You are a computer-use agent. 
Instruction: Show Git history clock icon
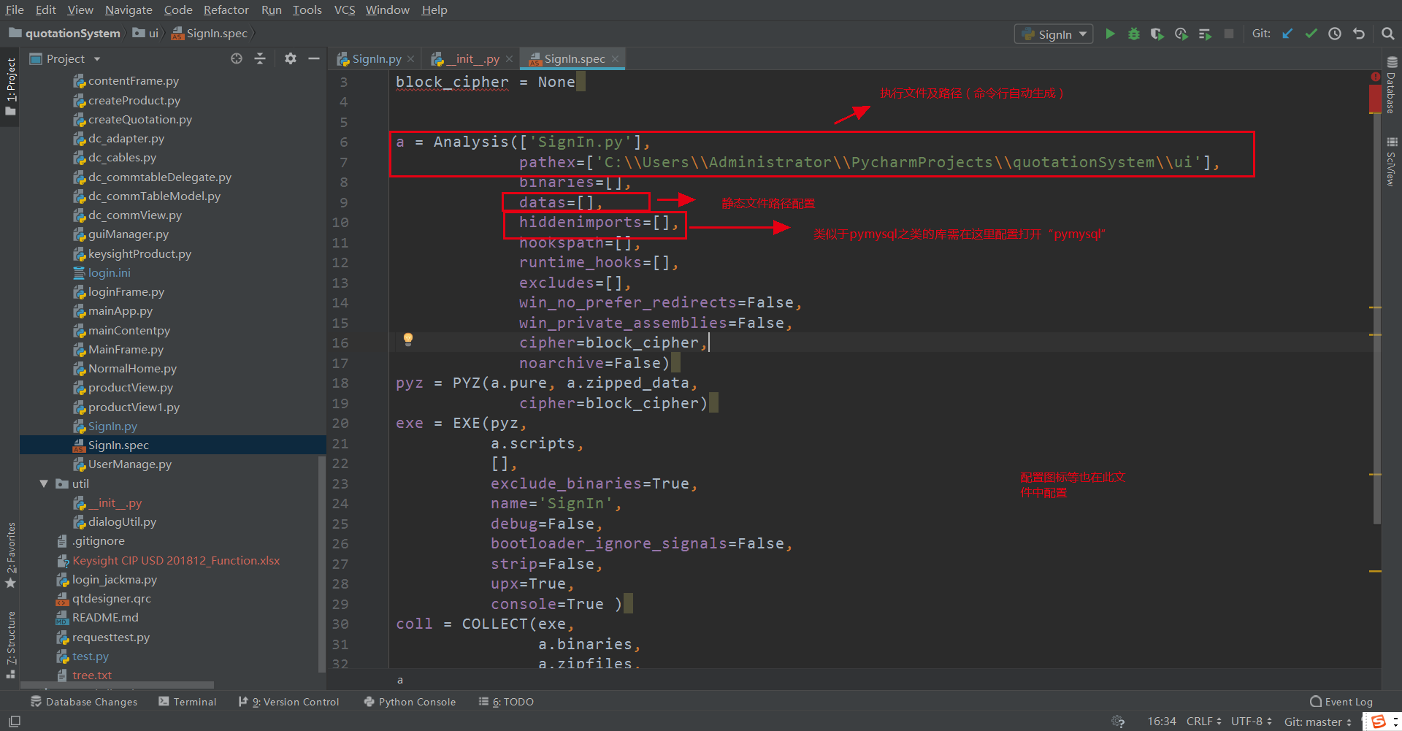click(x=1335, y=34)
